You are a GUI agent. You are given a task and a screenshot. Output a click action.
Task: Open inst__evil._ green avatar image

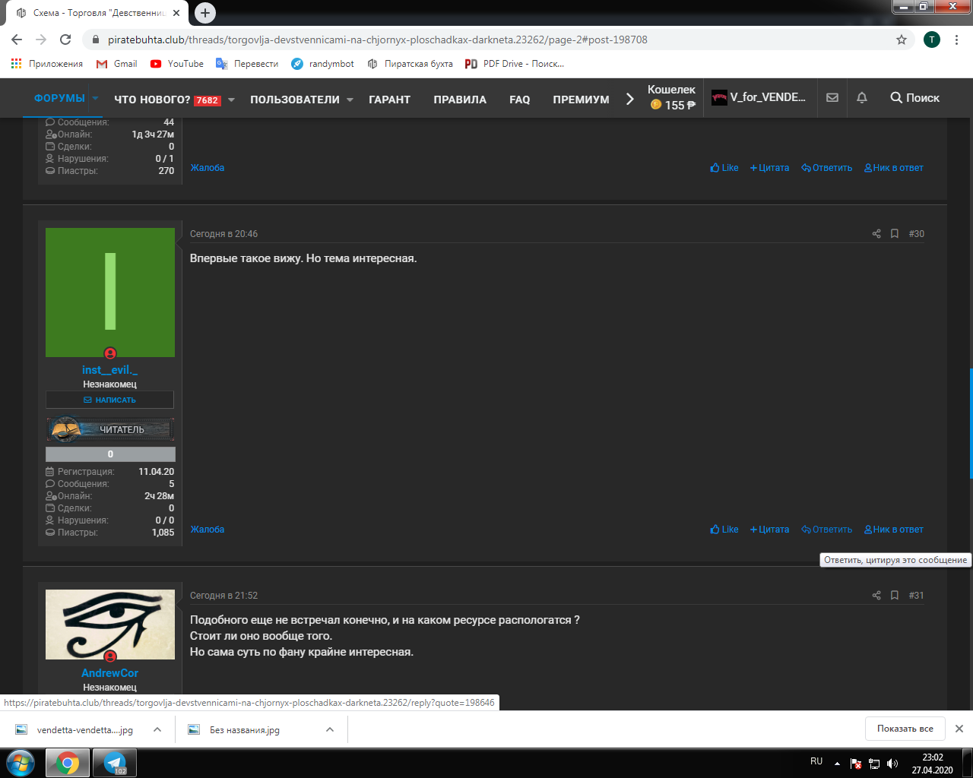pyautogui.click(x=110, y=293)
